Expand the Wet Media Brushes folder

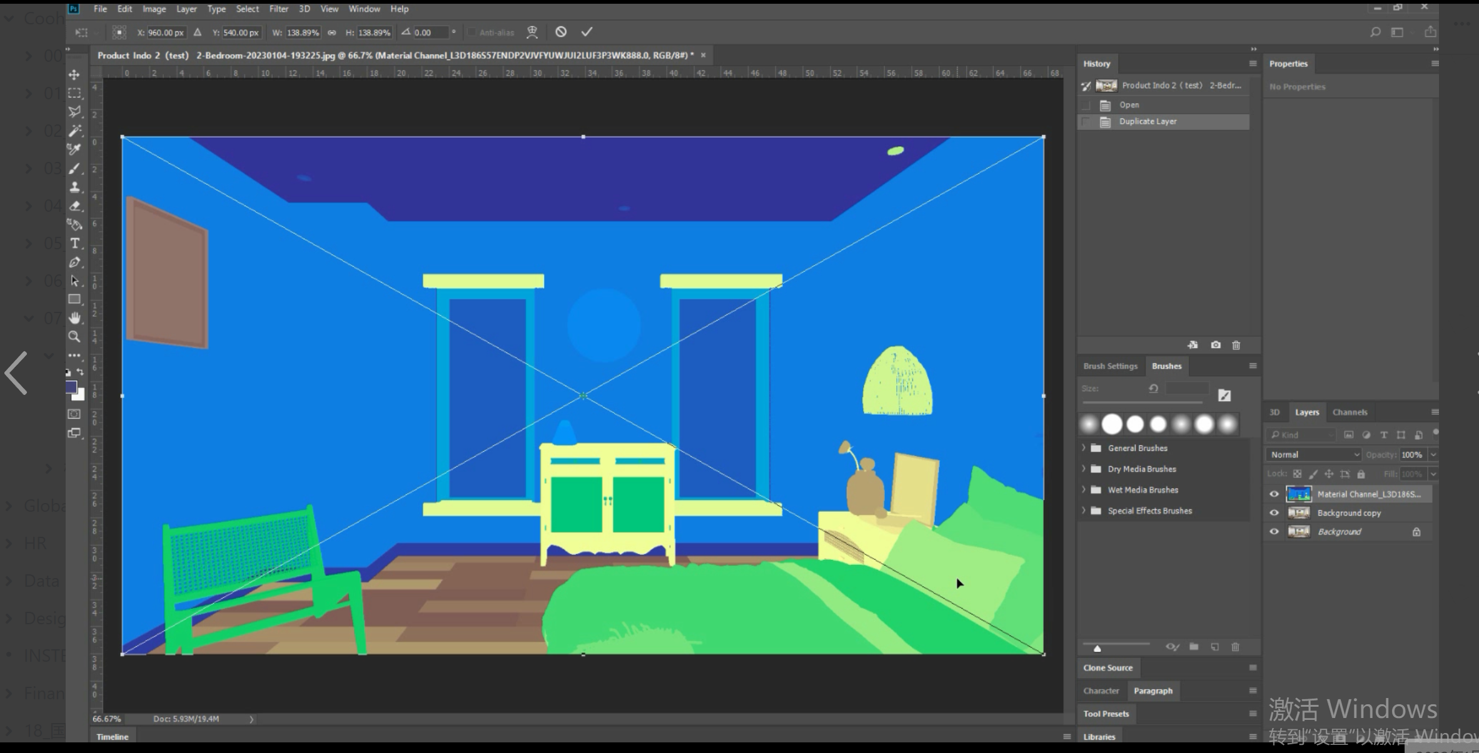click(x=1084, y=490)
